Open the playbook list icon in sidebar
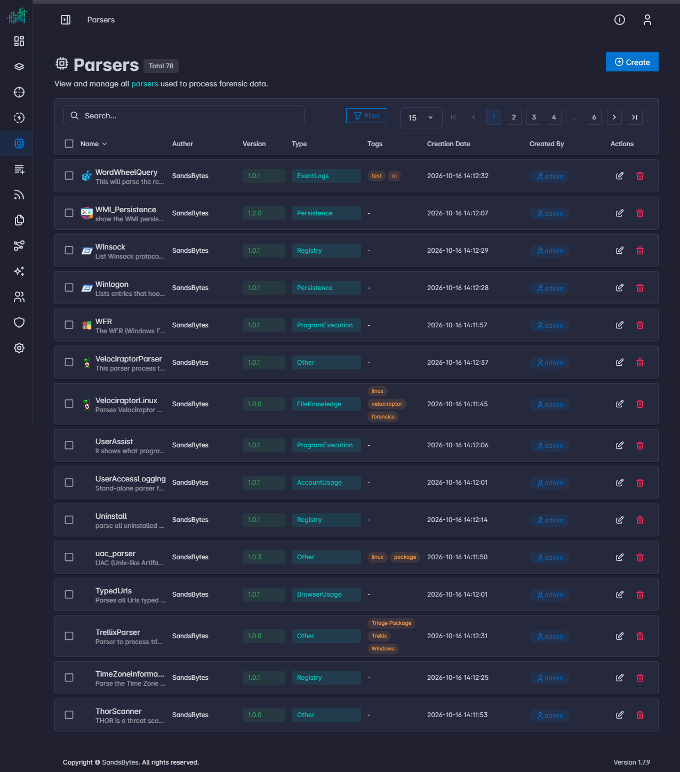 pos(19,169)
